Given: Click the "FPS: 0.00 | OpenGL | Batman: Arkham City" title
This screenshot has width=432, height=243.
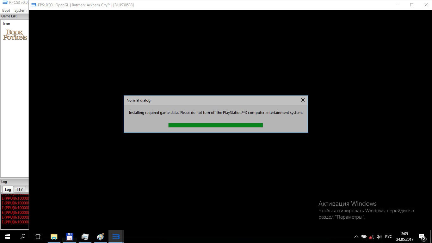Looking at the screenshot, I should (86, 5).
